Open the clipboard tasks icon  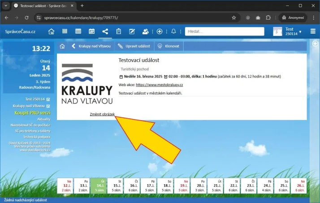pyautogui.click(x=118, y=31)
